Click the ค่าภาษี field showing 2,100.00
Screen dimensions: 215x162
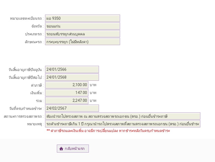point(67,85)
